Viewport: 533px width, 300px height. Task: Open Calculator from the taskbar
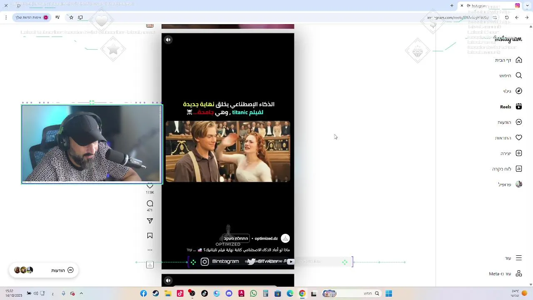pyautogui.click(x=266, y=294)
